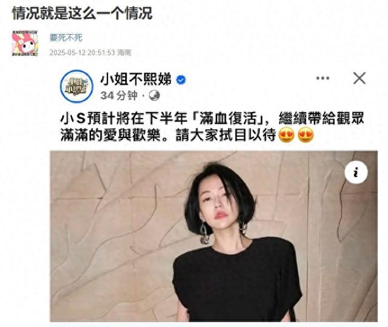The image size is (388, 327).
Task: Open the 小姐不熙娣 page name link
Action: 136,80
